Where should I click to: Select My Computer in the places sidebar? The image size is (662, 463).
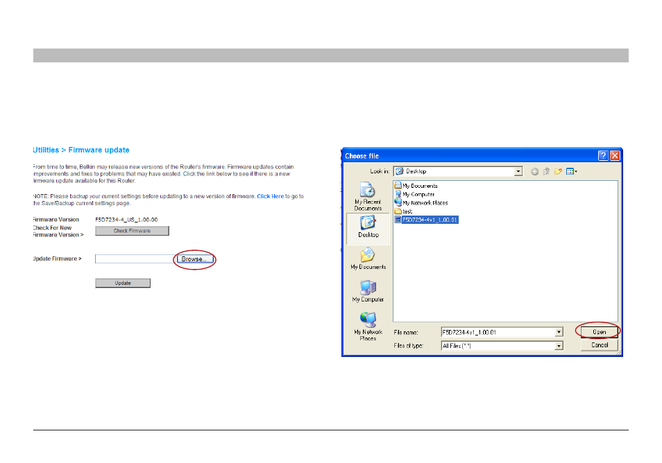coord(368,291)
